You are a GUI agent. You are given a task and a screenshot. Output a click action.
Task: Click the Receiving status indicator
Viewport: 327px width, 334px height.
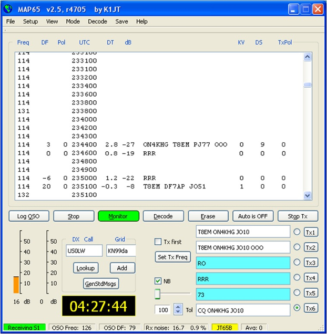click(x=24, y=327)
